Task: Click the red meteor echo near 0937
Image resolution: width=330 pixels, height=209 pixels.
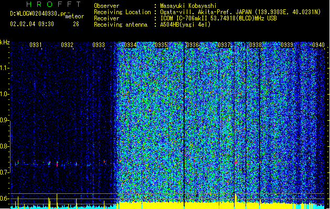Action: (x=236, y=162)
